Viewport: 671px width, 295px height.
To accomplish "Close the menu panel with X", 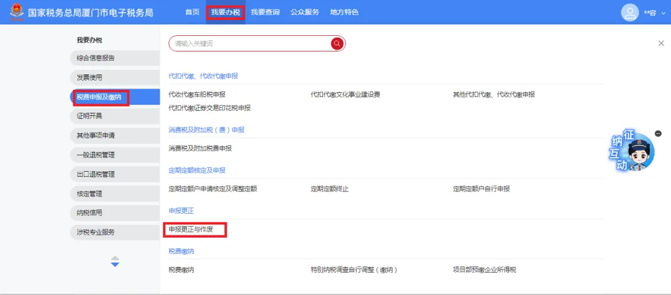I will click(x=661, y=43).
